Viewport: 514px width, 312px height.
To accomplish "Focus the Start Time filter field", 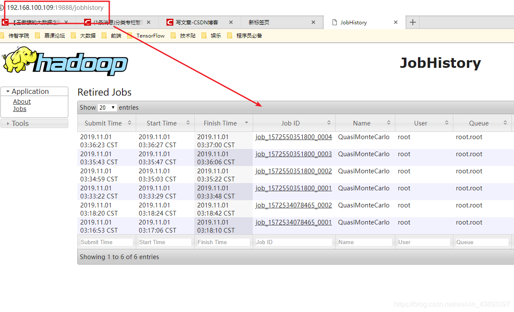I will 165,242.
